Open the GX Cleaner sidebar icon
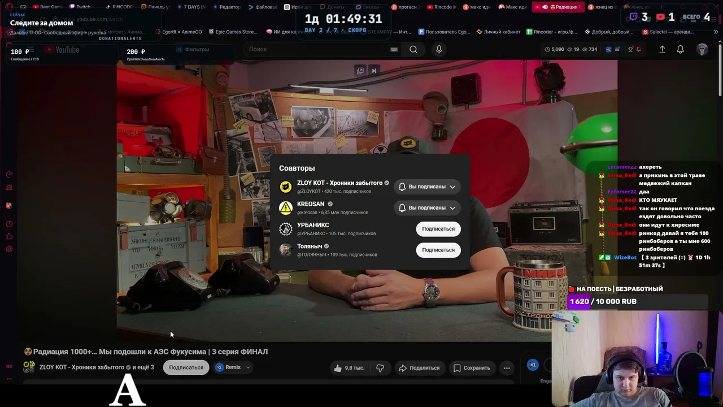Screen dimensions: 723x407 click(x=9, y=187)
